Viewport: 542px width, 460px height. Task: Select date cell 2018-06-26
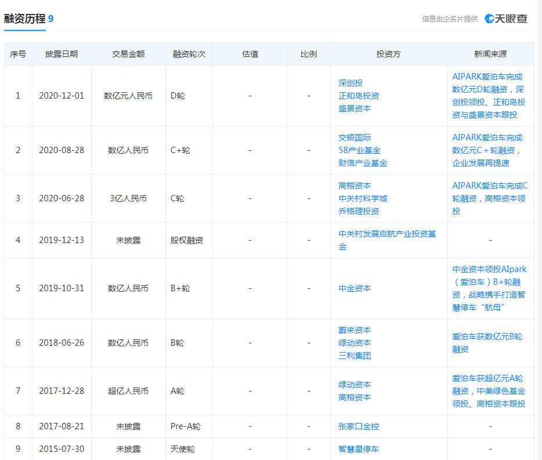(x=62, y=343)
